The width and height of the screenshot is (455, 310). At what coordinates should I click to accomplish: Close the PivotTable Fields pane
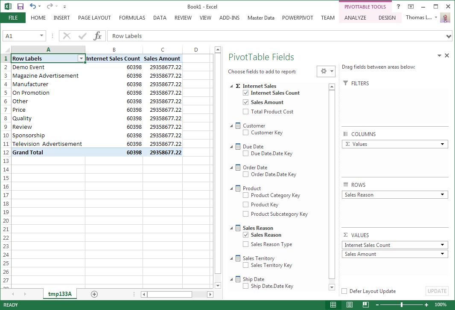pyautogui.click(x=447, y=55)
